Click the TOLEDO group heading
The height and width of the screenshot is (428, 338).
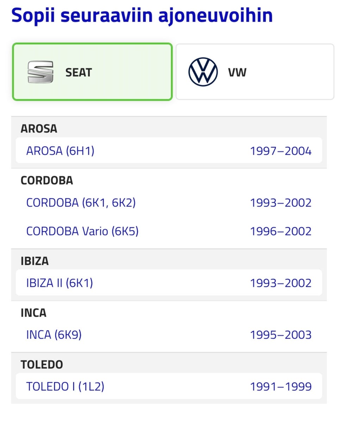click(x=42, y=365)
